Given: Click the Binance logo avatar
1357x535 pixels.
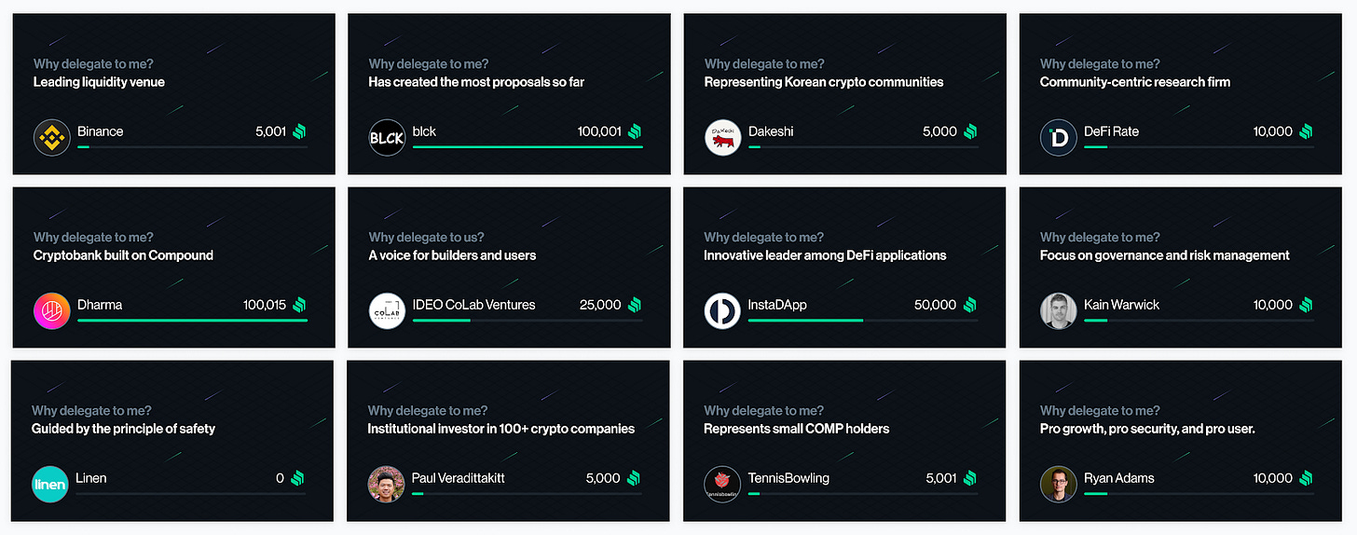Looking at the screenshot, I should pos(52,138).
